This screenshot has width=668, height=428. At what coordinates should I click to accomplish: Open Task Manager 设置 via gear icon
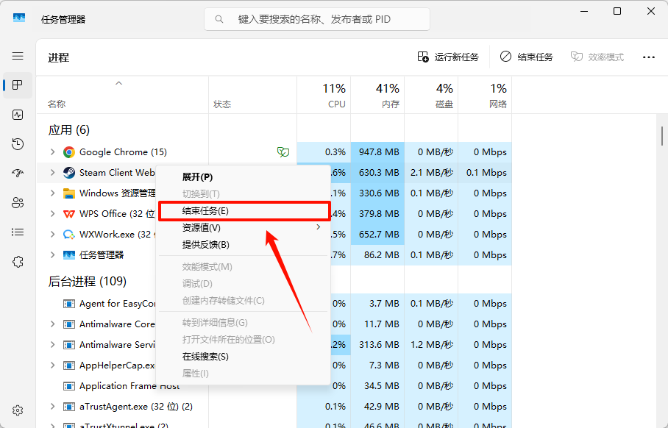pyautogui.click(x=16, y=410)
